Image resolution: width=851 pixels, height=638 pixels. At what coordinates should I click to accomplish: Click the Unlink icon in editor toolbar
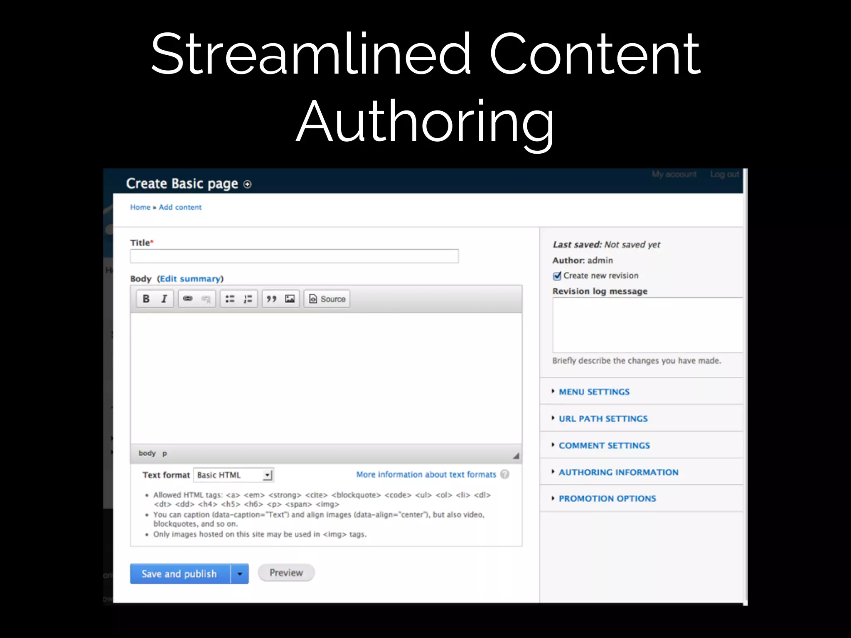pyautogui.click(x=206, y=299)
